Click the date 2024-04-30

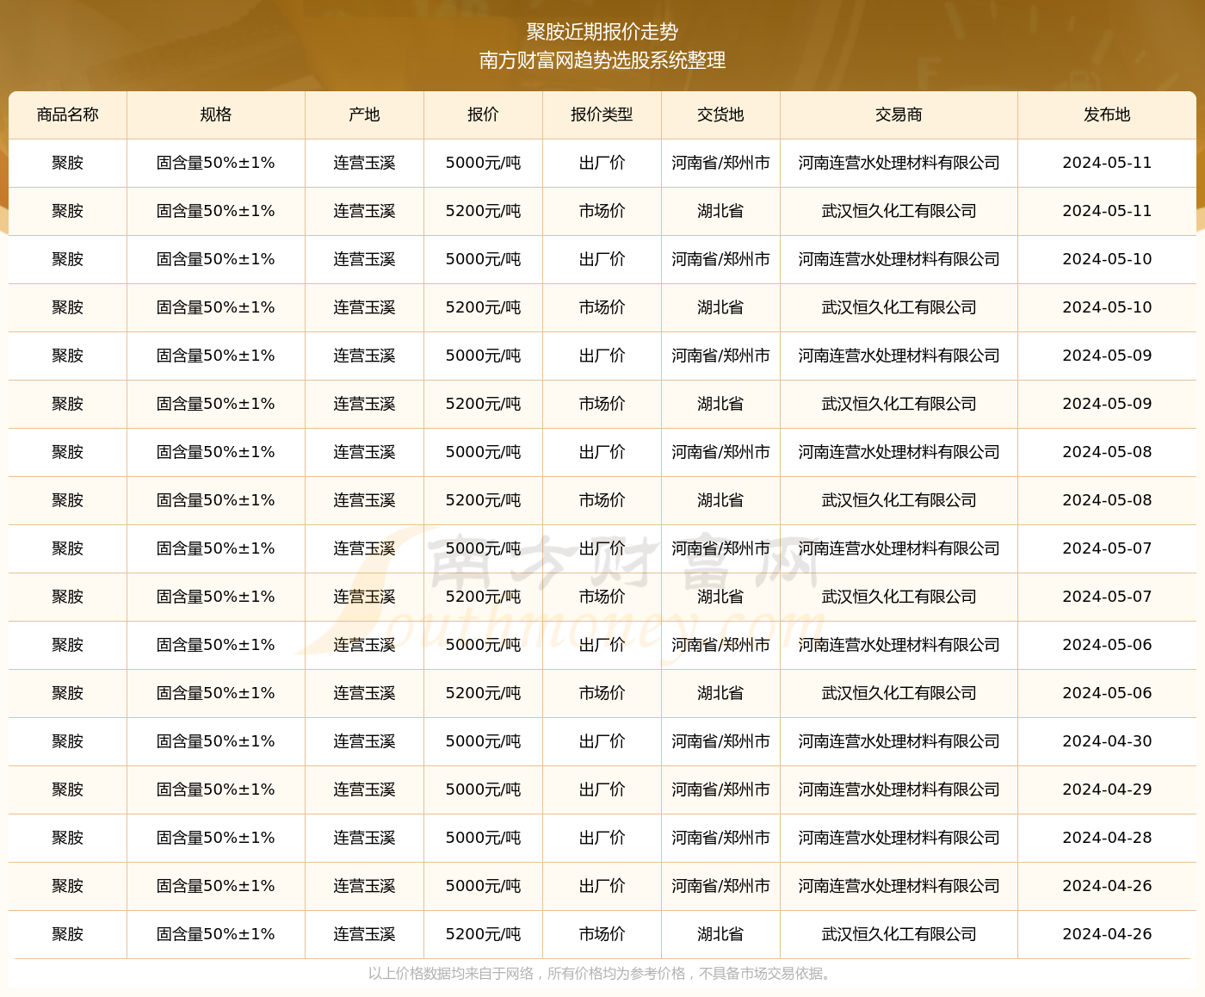tap(1107, 741)
